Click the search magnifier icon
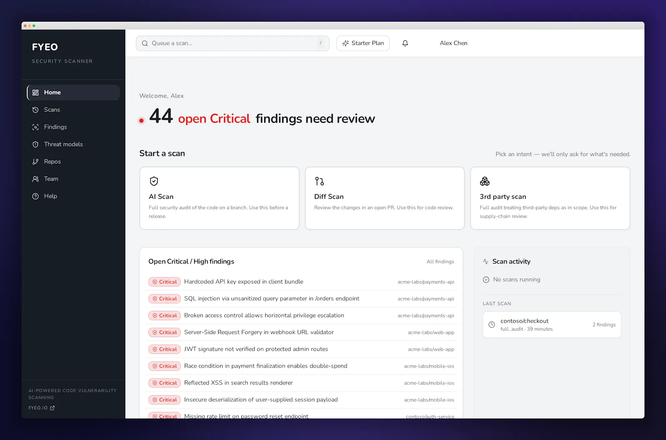 pyautogui.click(x=145, y=43)
